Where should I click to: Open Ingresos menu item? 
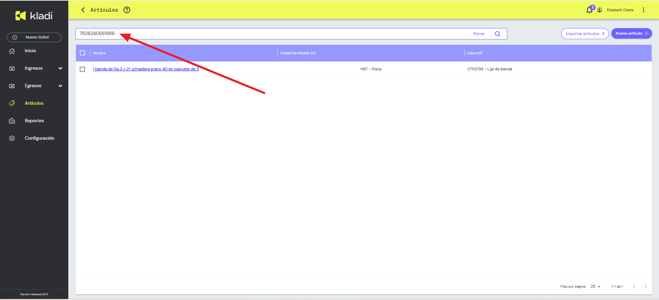(x=34, y=68)
